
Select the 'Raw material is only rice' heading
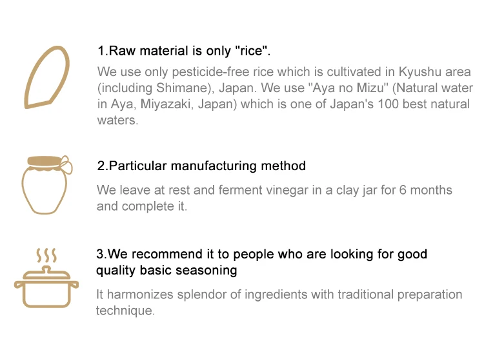click(183, 50)
